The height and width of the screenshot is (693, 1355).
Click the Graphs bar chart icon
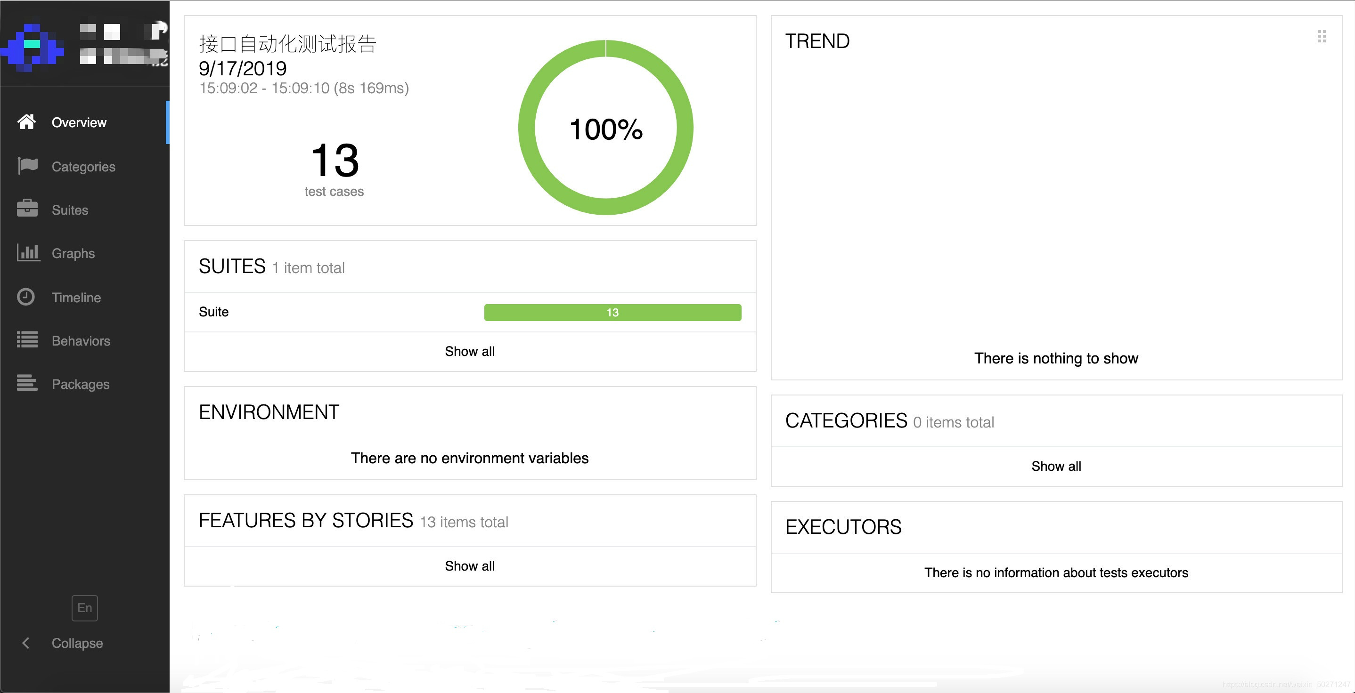28,253
